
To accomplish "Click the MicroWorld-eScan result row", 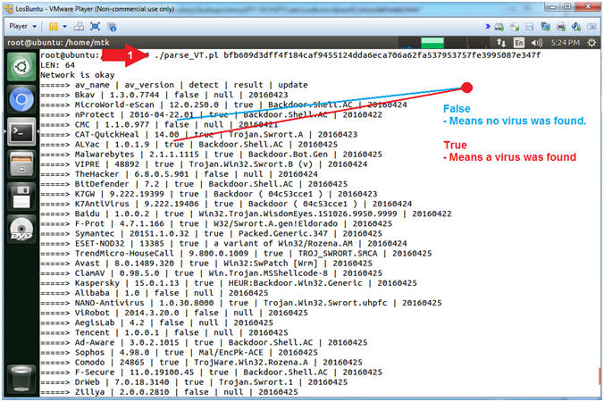I will tap(223, 105).
